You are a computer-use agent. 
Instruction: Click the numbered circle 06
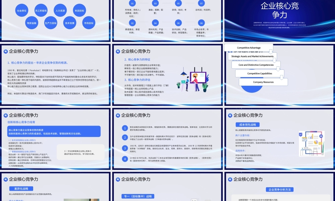pos(179,23)
